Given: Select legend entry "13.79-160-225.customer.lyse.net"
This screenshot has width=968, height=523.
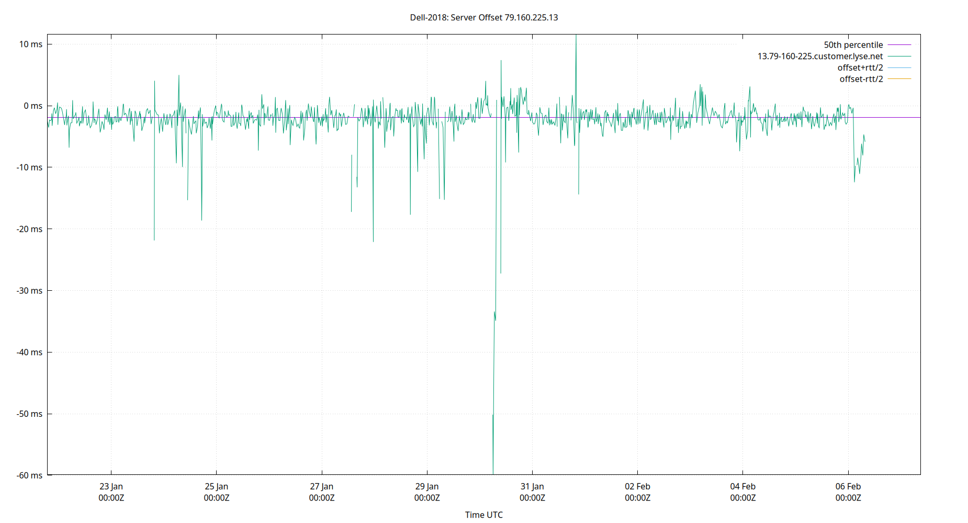Looking at the screenshot, I should 819,56.
